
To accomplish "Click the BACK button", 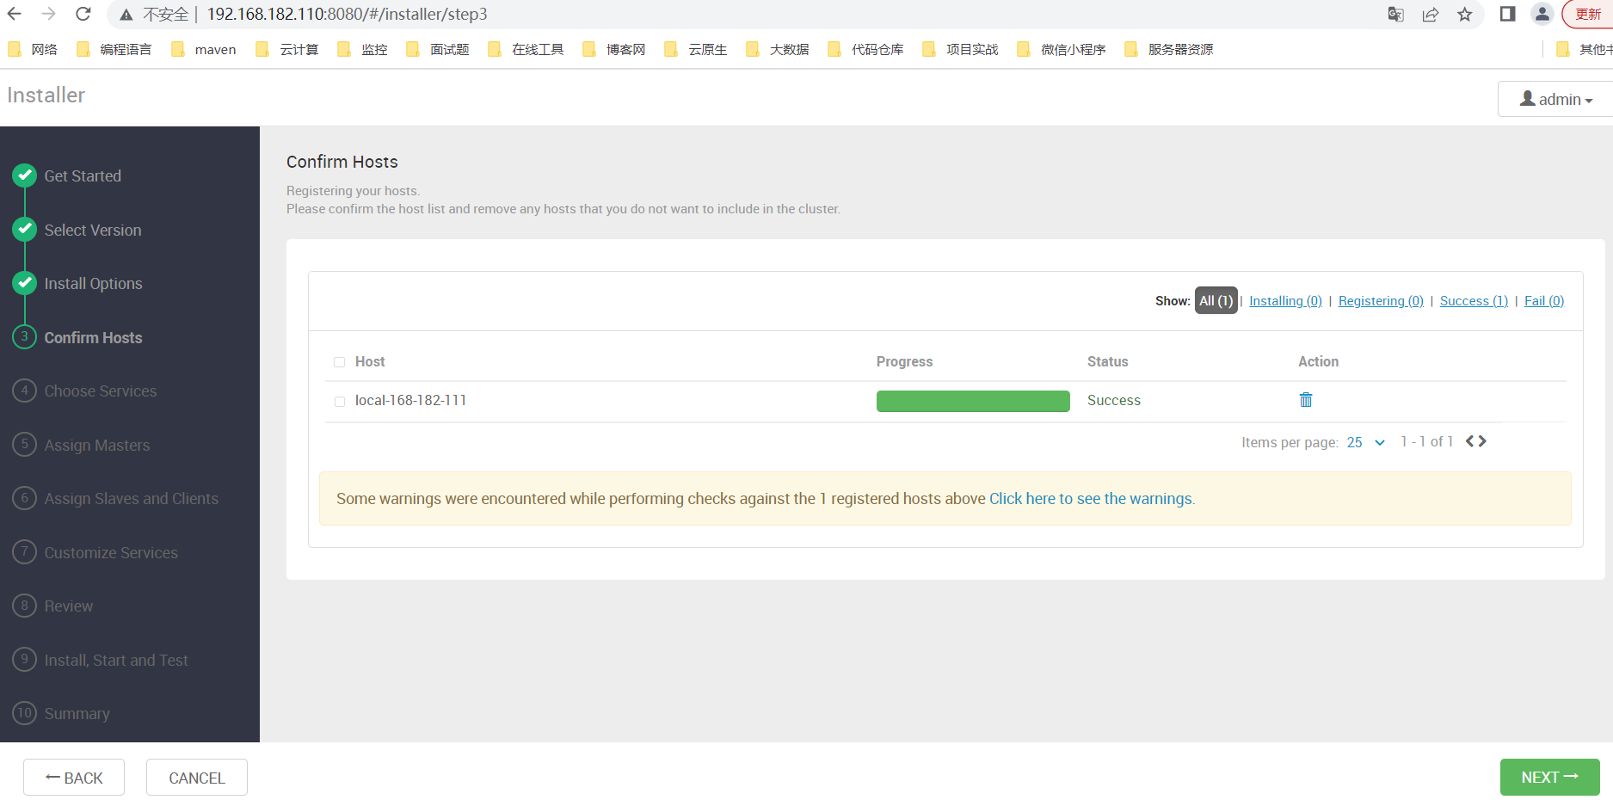I will coord(74,778).
